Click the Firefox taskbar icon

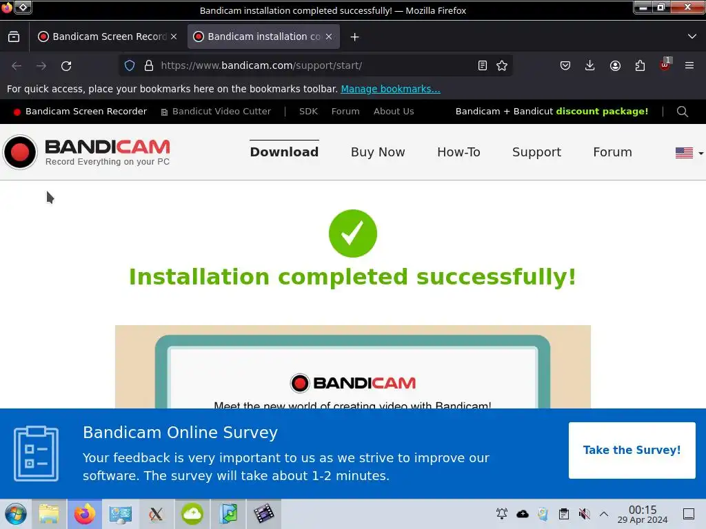pos(85,514)
